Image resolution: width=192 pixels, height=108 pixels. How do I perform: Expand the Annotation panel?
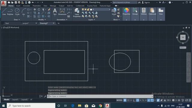tap(62, 19)
